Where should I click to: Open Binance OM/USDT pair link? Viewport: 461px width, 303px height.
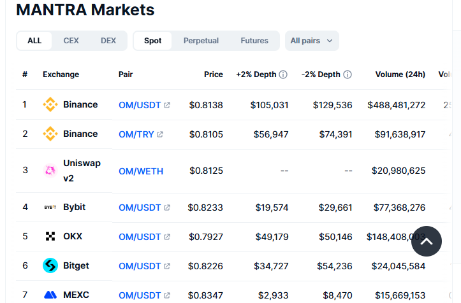(x=140, y=105)
